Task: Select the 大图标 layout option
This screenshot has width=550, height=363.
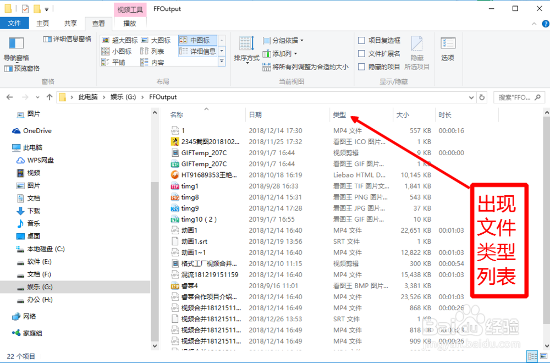Action: click(x=162, y=40)
